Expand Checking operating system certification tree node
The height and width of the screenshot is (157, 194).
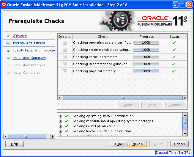60,116
